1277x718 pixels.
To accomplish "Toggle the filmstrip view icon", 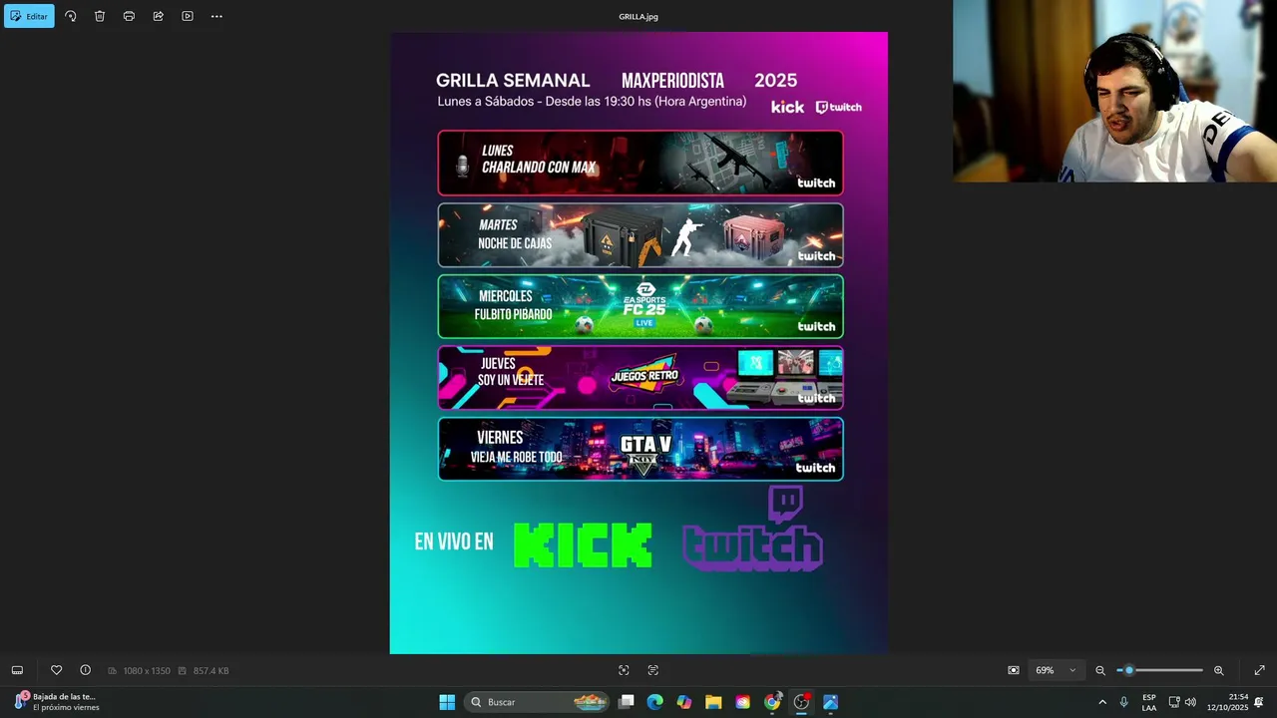I will point(17,670).
